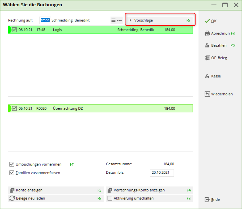This screenshot has width=242, height=209.
Task: Uncheck the Übernachtung DZ row checkbox
Action: pyautogui.click(x=14, y=108)
